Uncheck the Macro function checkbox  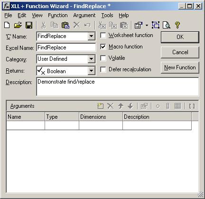click(x=103, y=47)
